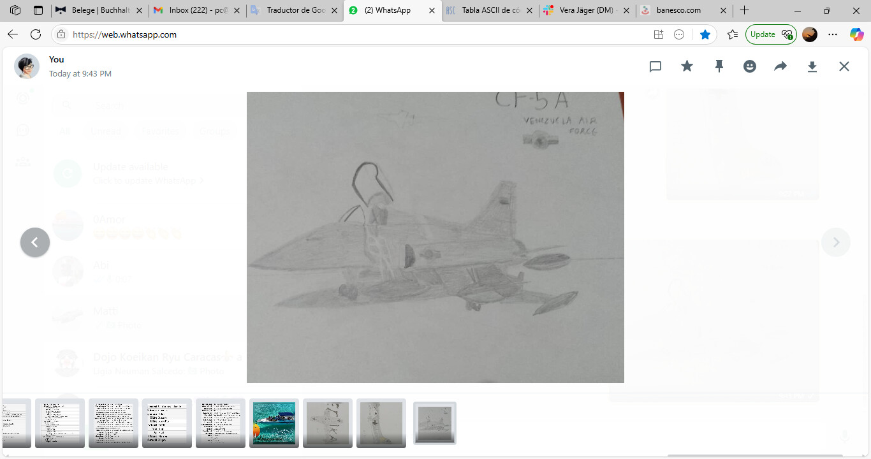Go to next image arrow

tap(836, 242)
